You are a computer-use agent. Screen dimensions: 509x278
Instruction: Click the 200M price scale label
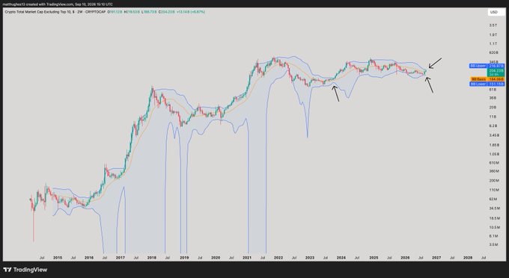tap(494, 180)
